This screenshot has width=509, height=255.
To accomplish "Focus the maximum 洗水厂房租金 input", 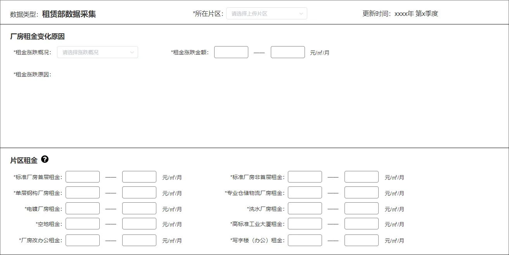I will click(362, 208).
